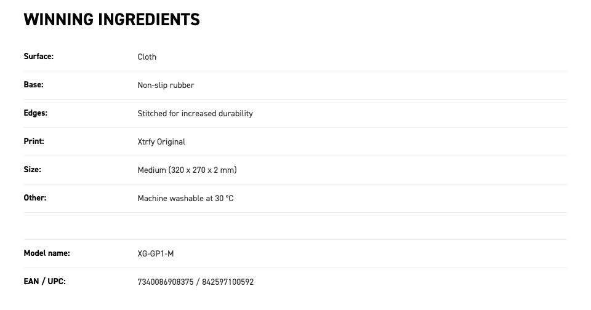Click the WINNING INGREDIENTS heading
This screenshot has height=310, width=591.
[111, 20]
